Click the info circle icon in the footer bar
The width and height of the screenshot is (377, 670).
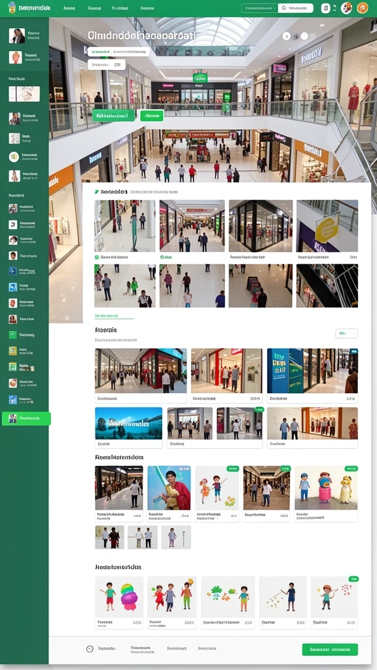click(90, 648)
